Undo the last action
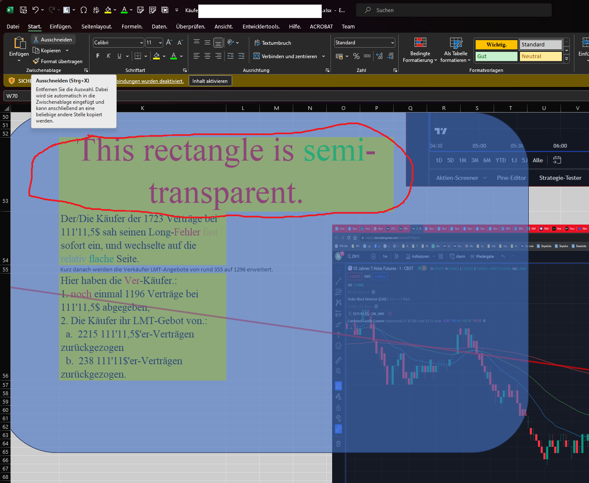Viewport: 589px width, 483px height. coord(36,10)
